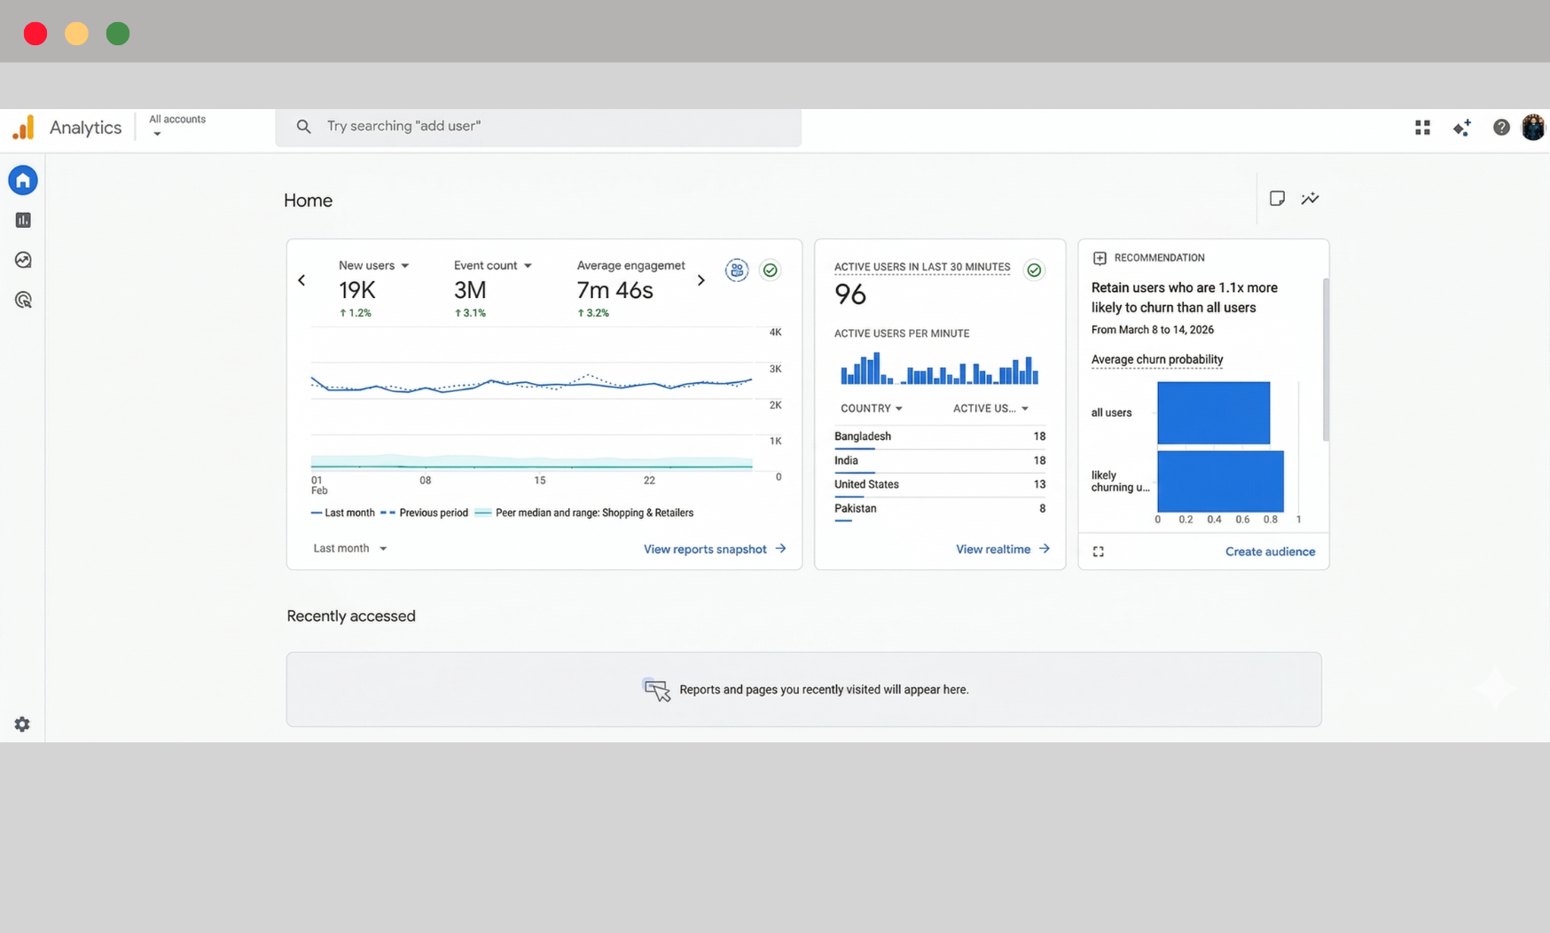The height and width of the screenshot is (933, 1550).
Task: Open the Admin settings gear
Action: [22, 725]
